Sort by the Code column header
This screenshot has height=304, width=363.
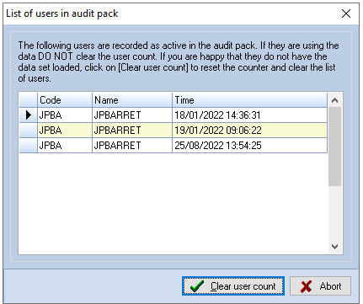[65, 100]
